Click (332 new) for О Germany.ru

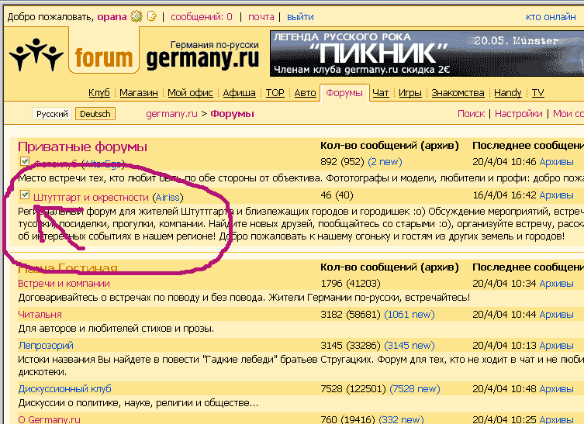click(x=401, y=419)
